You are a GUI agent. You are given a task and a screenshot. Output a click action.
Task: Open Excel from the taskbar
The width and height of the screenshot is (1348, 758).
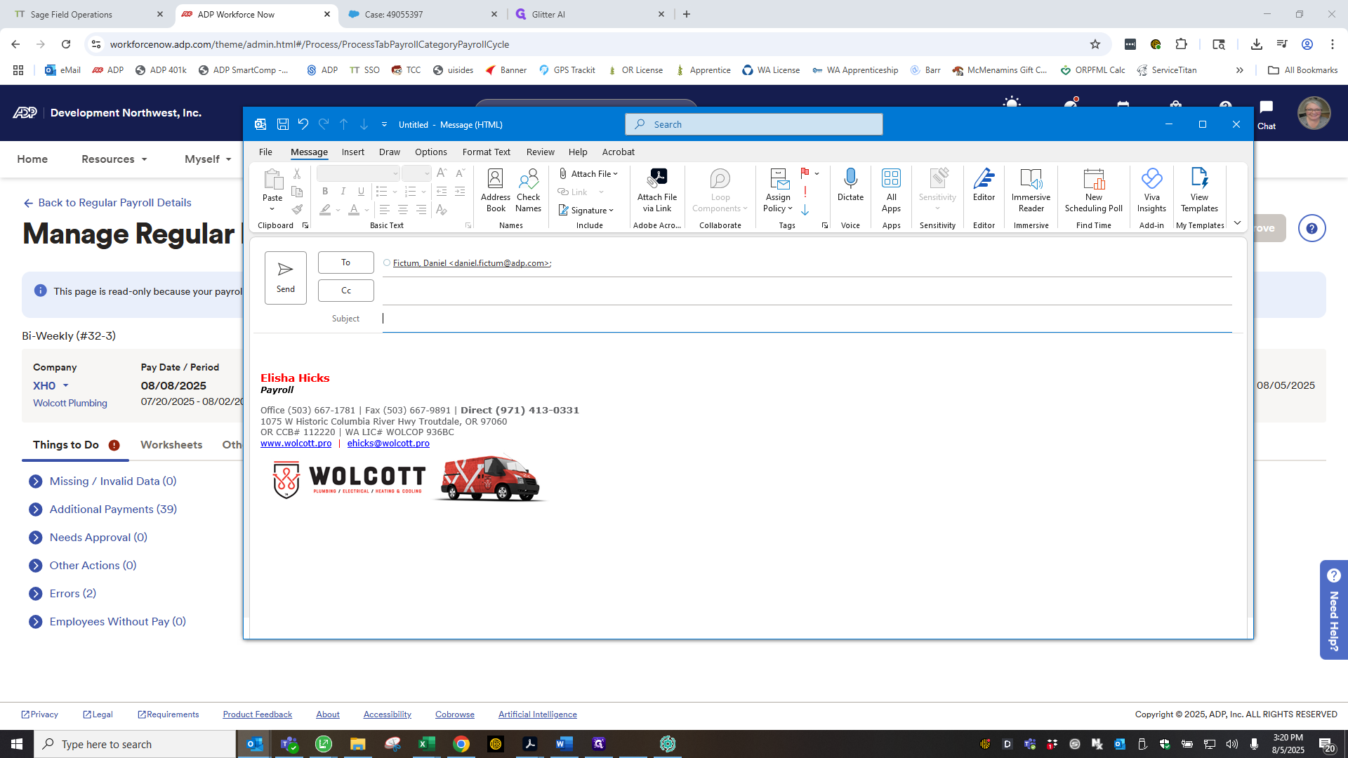pyautogui.click(x=426, y=744)
